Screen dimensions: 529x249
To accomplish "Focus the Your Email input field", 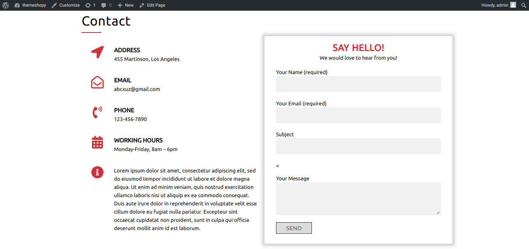I will pyautogui.click(x=358, y=115).
